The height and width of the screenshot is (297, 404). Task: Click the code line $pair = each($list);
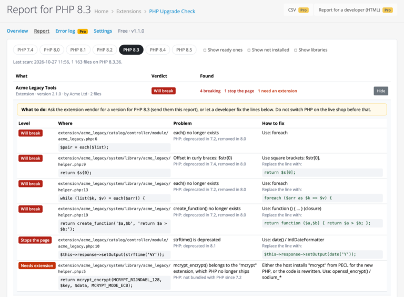pos(114,147)
